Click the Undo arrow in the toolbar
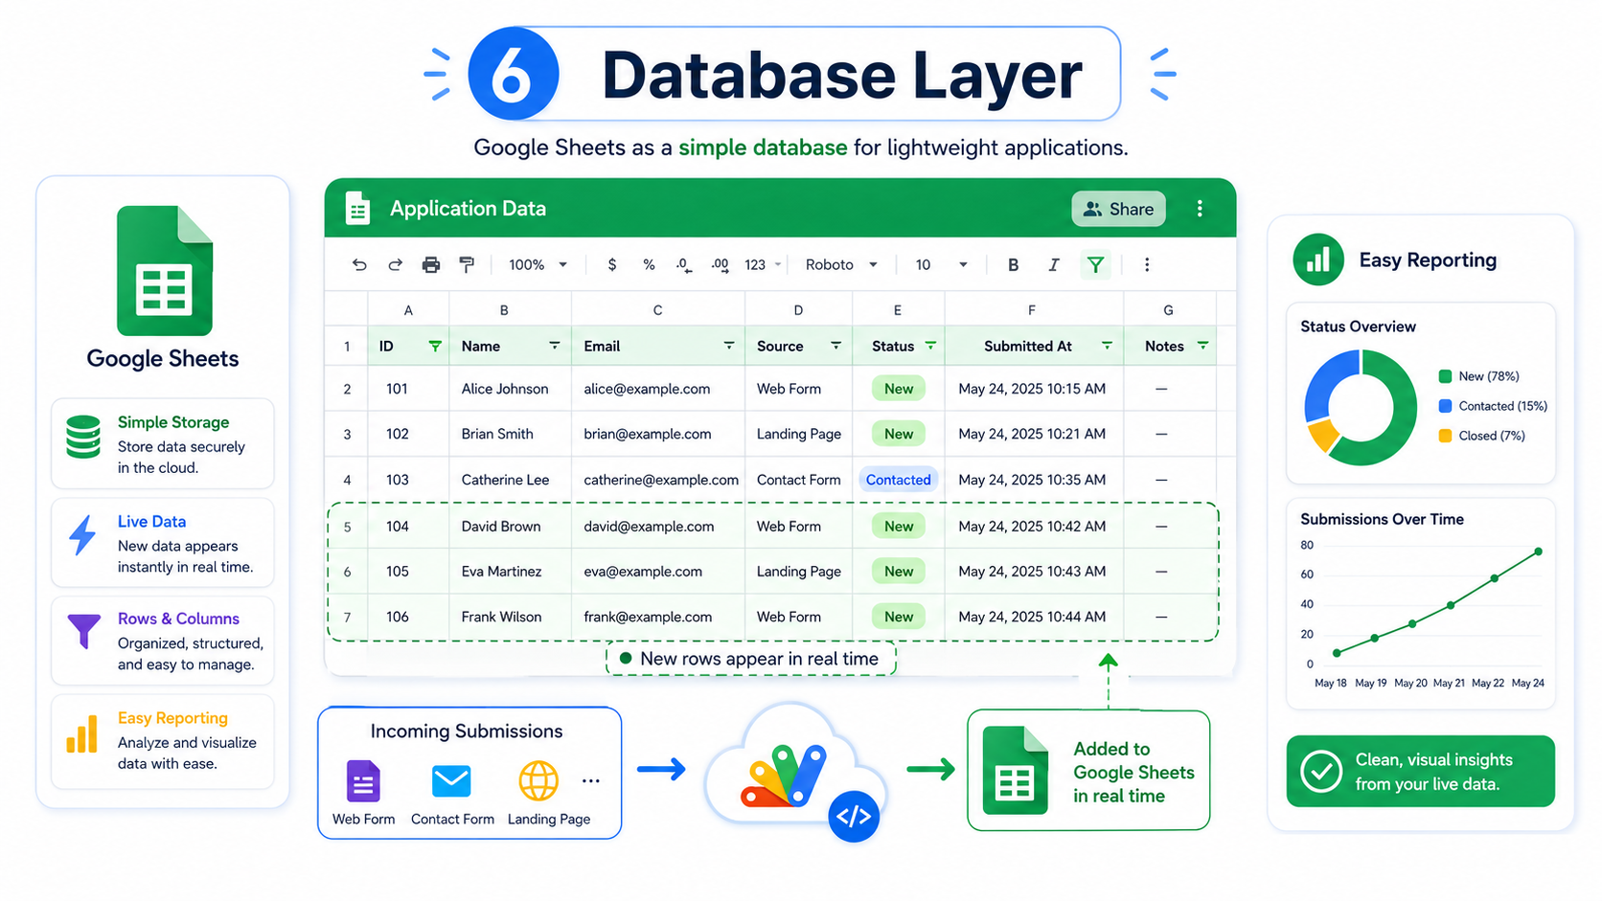1602x901 pixels. click(359, 265)
